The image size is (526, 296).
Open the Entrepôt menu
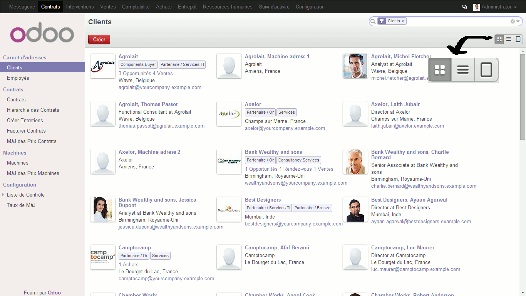pos(187,7)
